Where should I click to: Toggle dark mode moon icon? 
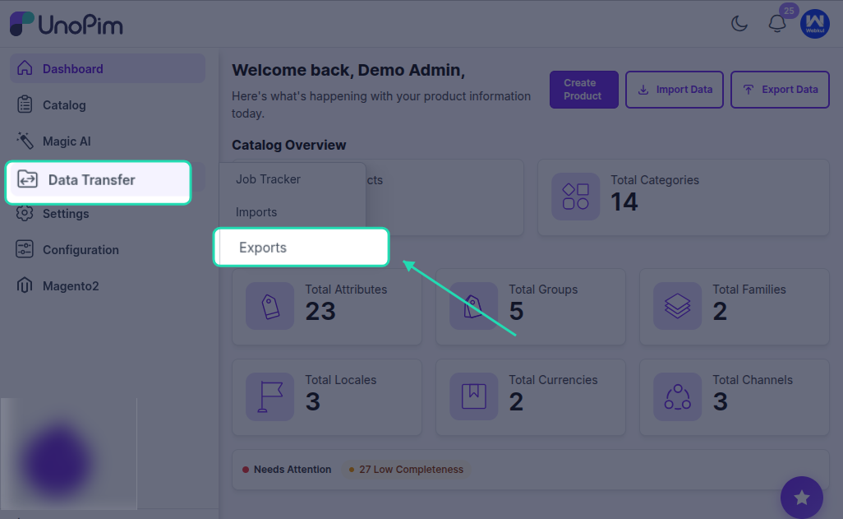tap(739, 24)
